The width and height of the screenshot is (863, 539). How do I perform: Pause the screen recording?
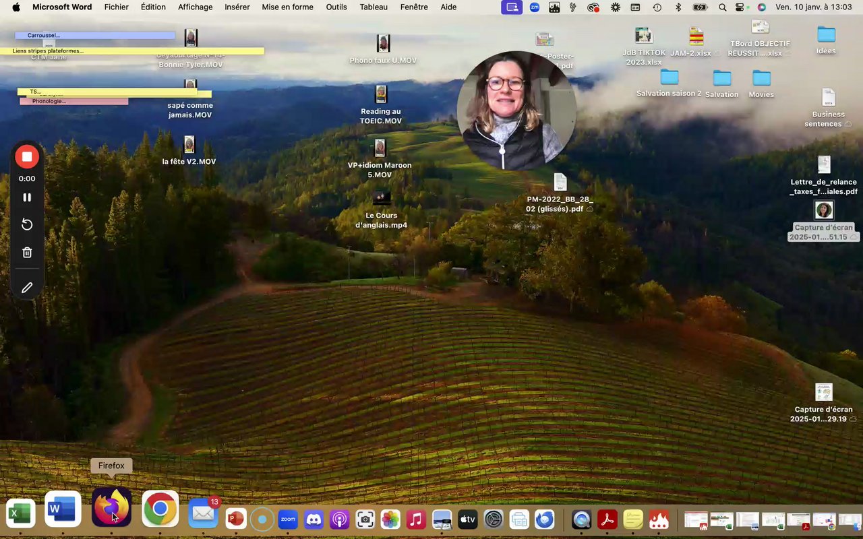pos(27,197)
